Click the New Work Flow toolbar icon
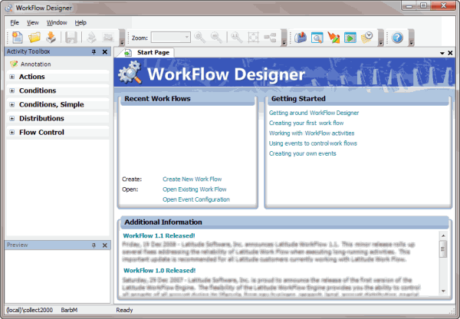Image resolution: width=460 pixels, height=319 pixels. pyautogui.click(x=15, y=37)
